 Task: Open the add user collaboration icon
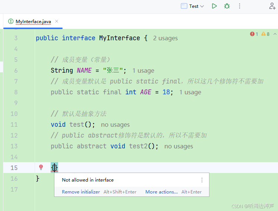[x=272, y=6]
